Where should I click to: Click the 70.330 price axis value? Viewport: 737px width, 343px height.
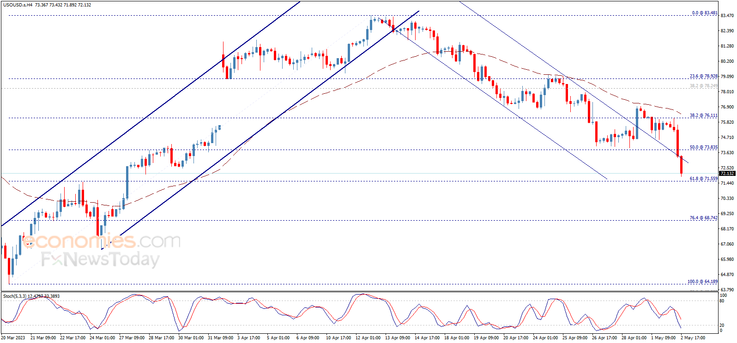727,199
